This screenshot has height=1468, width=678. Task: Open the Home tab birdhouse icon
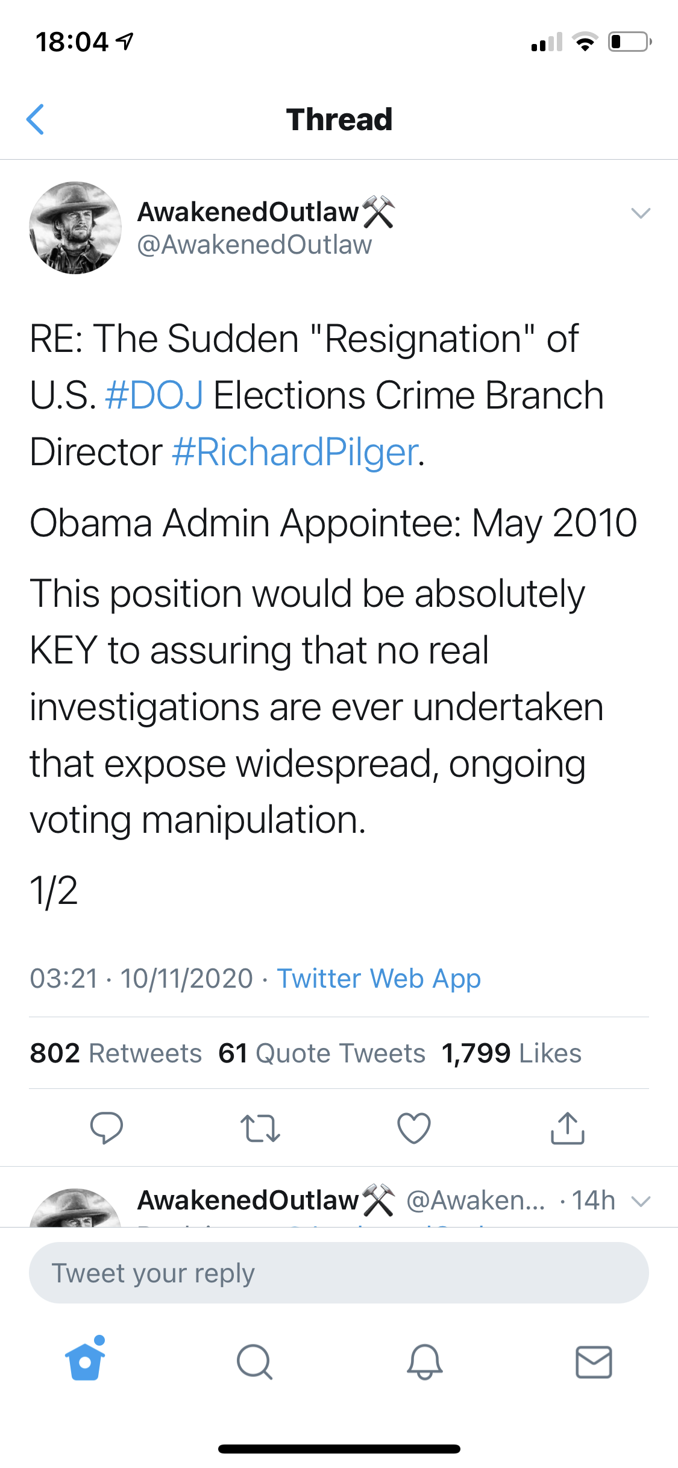pos(85,1360)
